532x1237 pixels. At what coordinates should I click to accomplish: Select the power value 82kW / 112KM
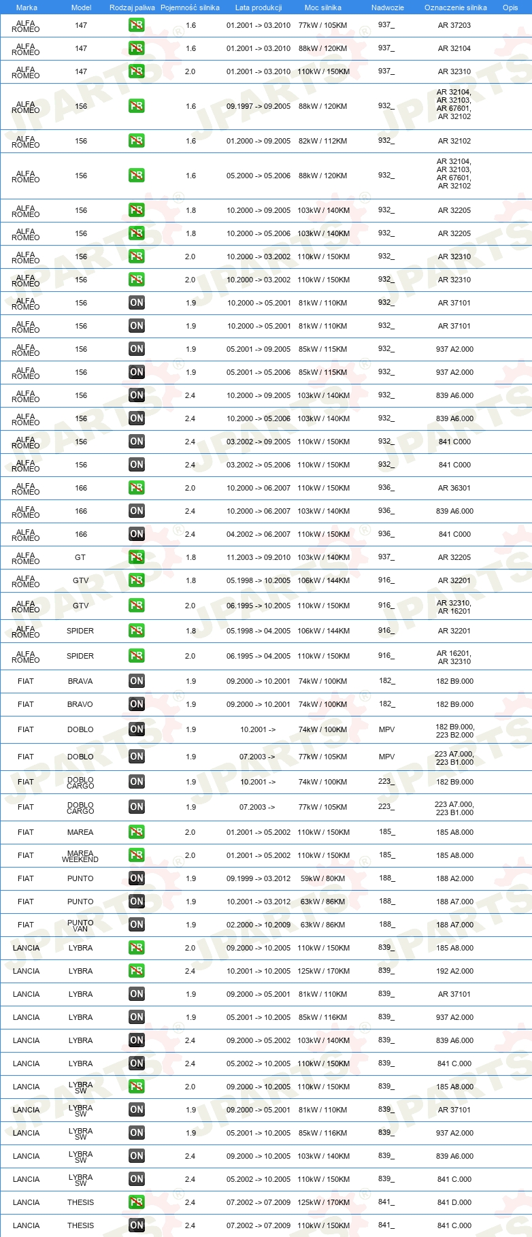[322, 141]
